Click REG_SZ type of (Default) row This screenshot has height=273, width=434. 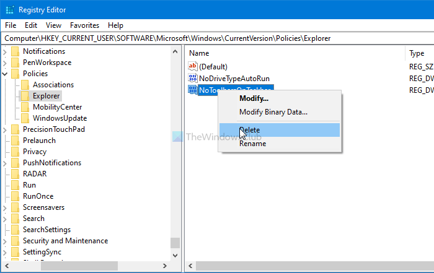[421, 67]
